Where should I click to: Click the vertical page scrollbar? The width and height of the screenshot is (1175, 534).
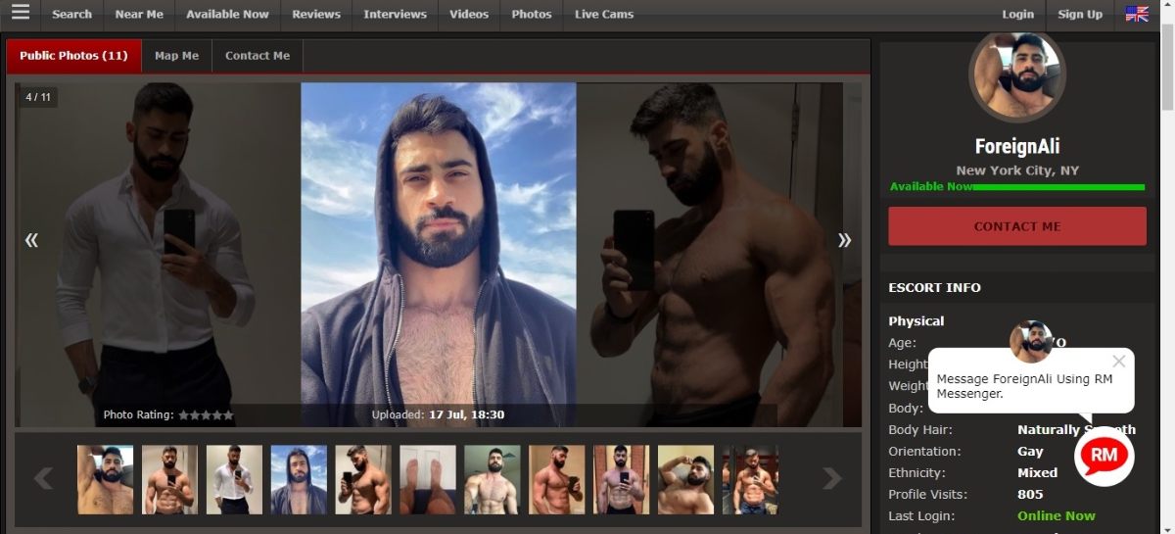(x=1167, y=267)
